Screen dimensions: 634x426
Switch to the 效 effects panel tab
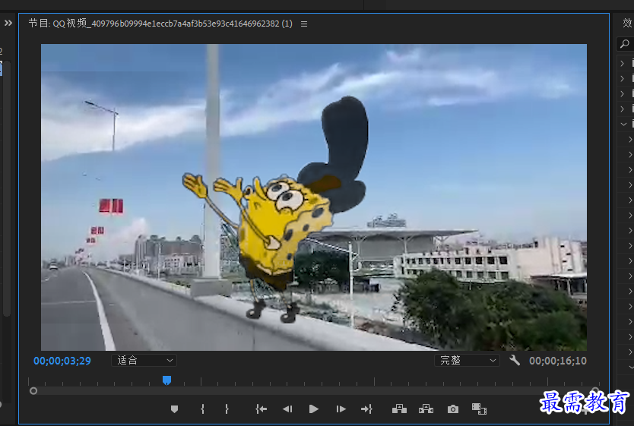(x=626, y=23)
